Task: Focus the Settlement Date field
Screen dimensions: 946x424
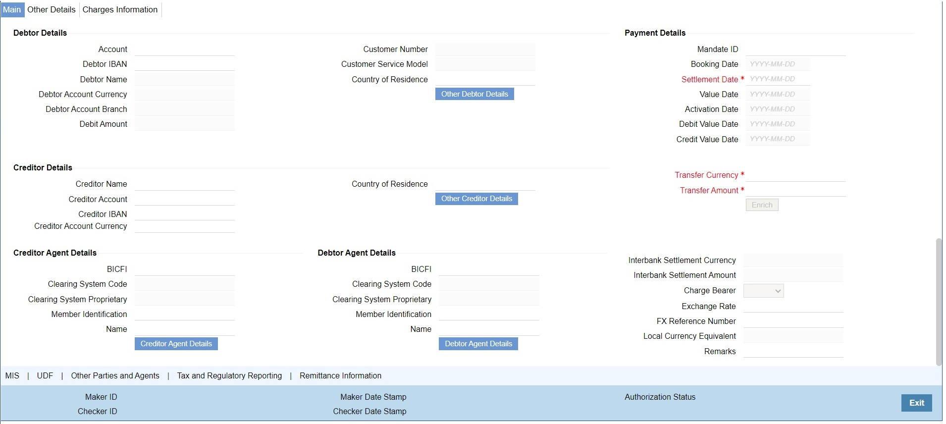Action: point(778,79)
